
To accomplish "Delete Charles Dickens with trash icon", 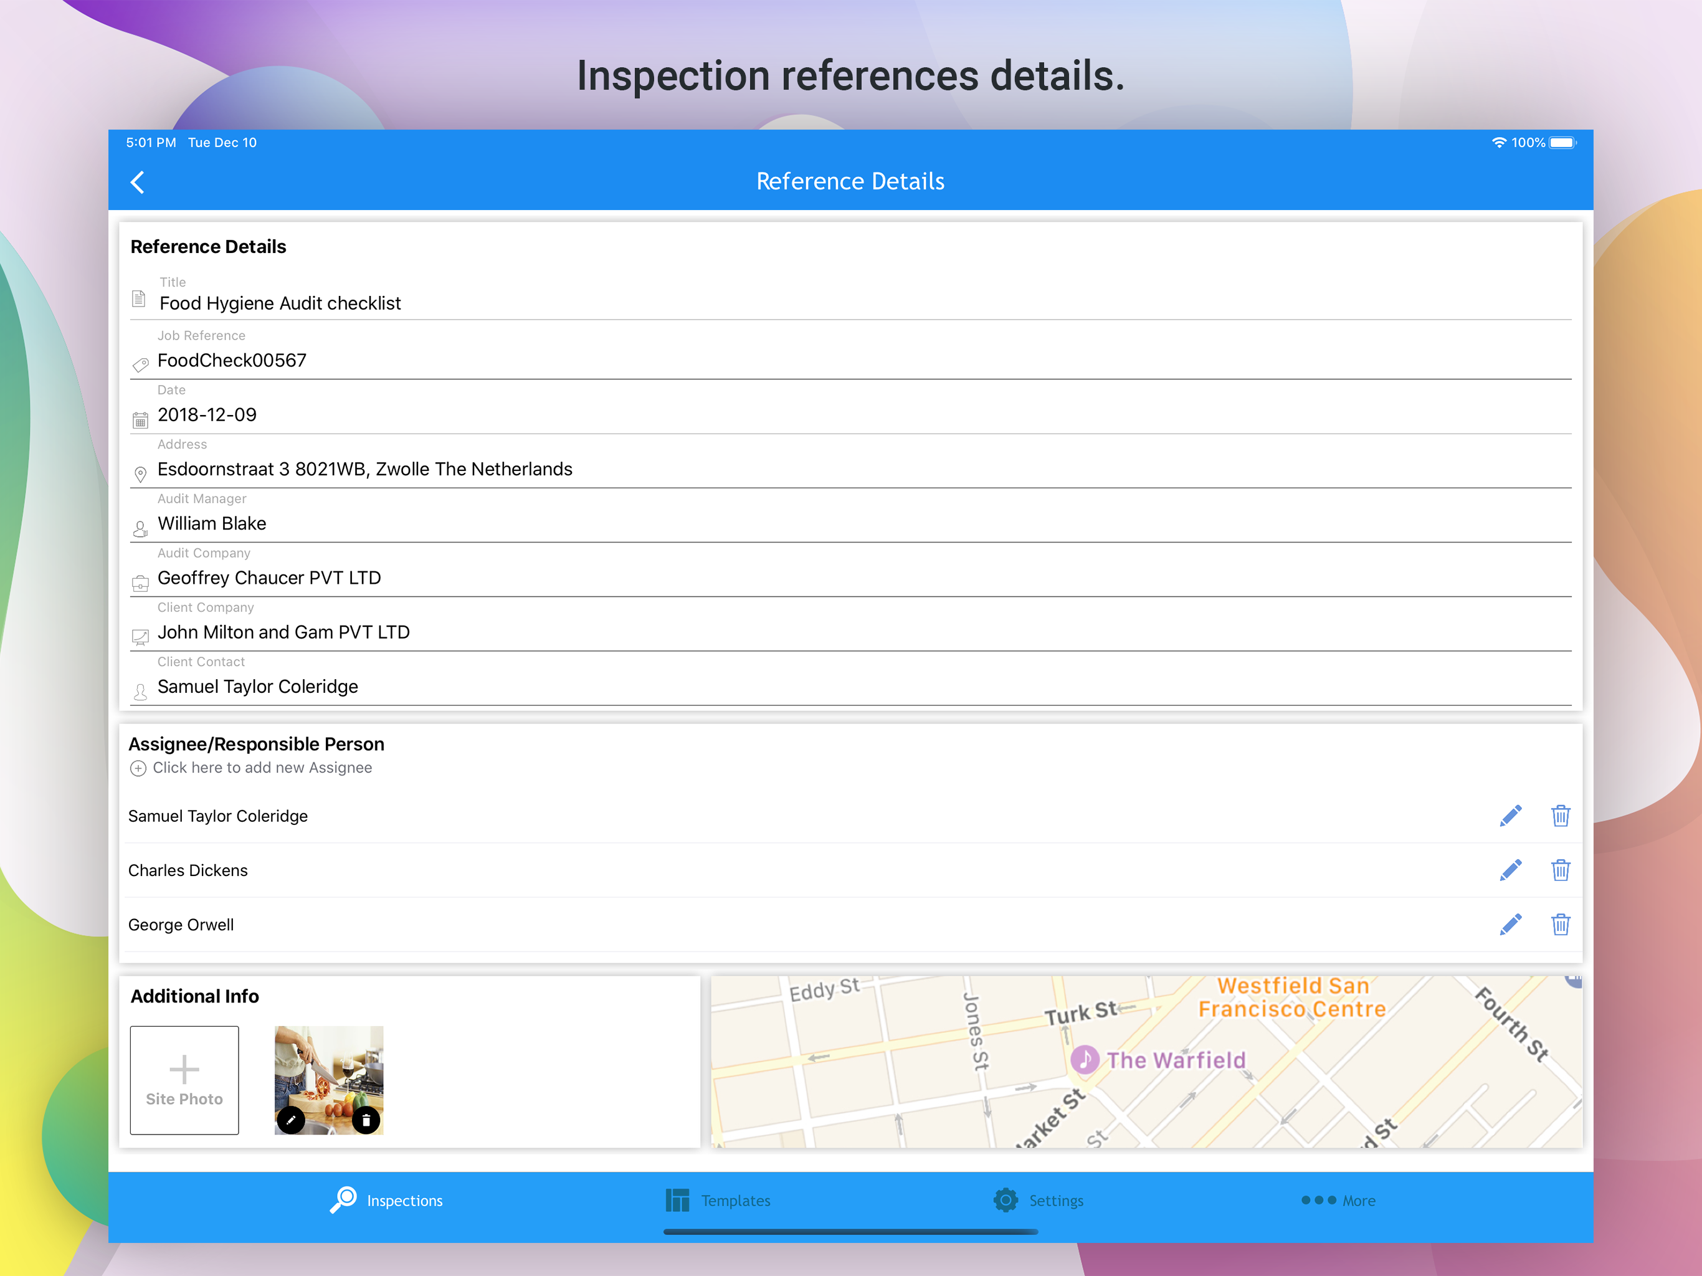I will pos(1560,870).
